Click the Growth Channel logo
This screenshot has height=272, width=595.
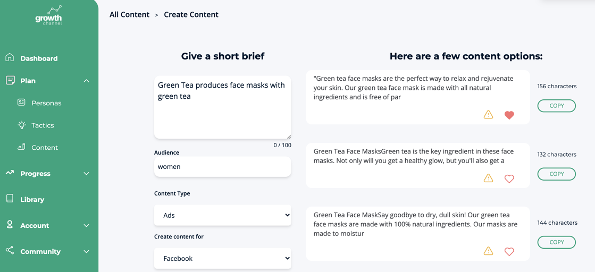click(x=48, y=16)
